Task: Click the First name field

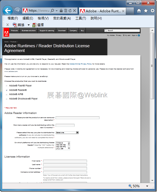Action: pos(65,161)
